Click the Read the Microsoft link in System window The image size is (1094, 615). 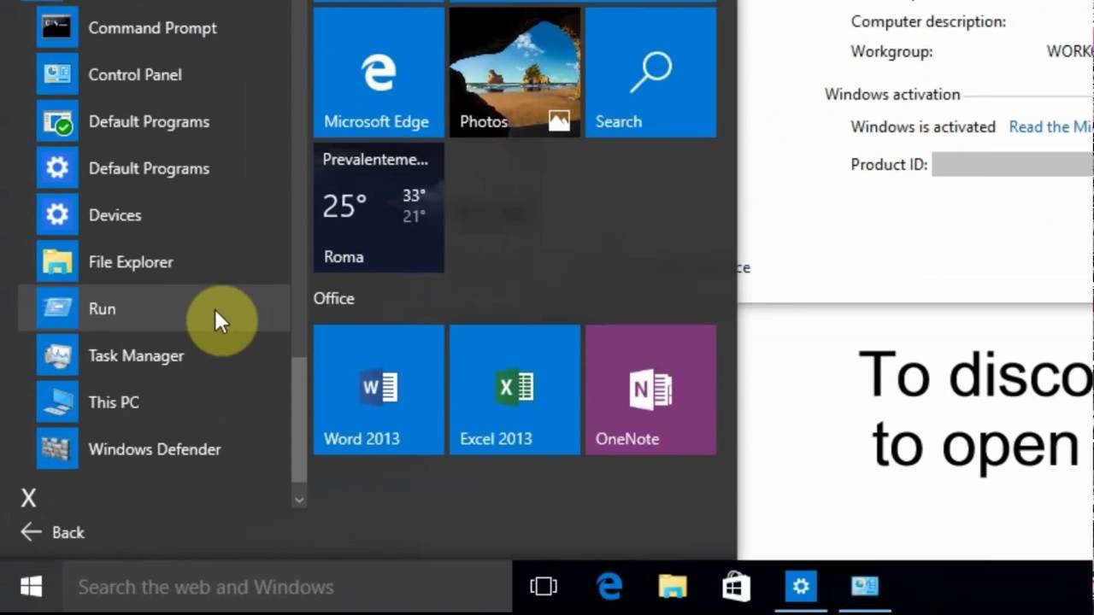tap(1051, 126)
